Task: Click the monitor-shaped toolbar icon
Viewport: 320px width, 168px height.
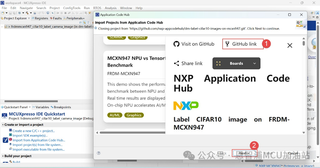Action: pos(48,13)
